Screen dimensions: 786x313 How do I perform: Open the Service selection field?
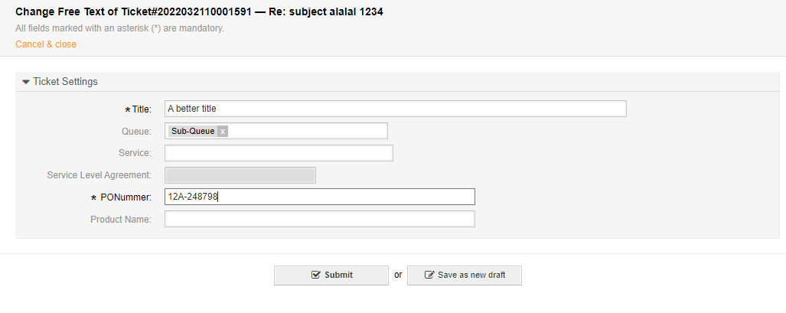[x=279, y=153]
